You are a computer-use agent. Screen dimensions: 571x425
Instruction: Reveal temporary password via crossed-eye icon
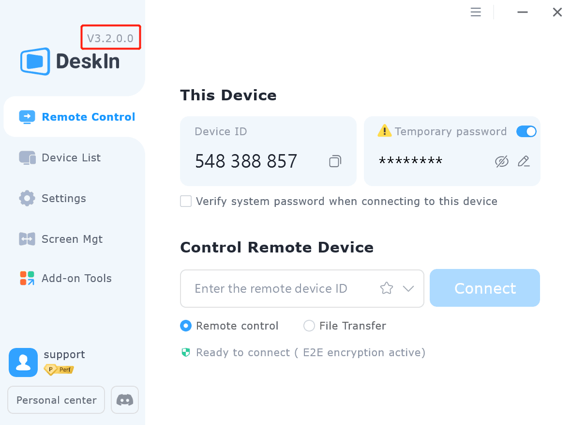pos(501,161)
